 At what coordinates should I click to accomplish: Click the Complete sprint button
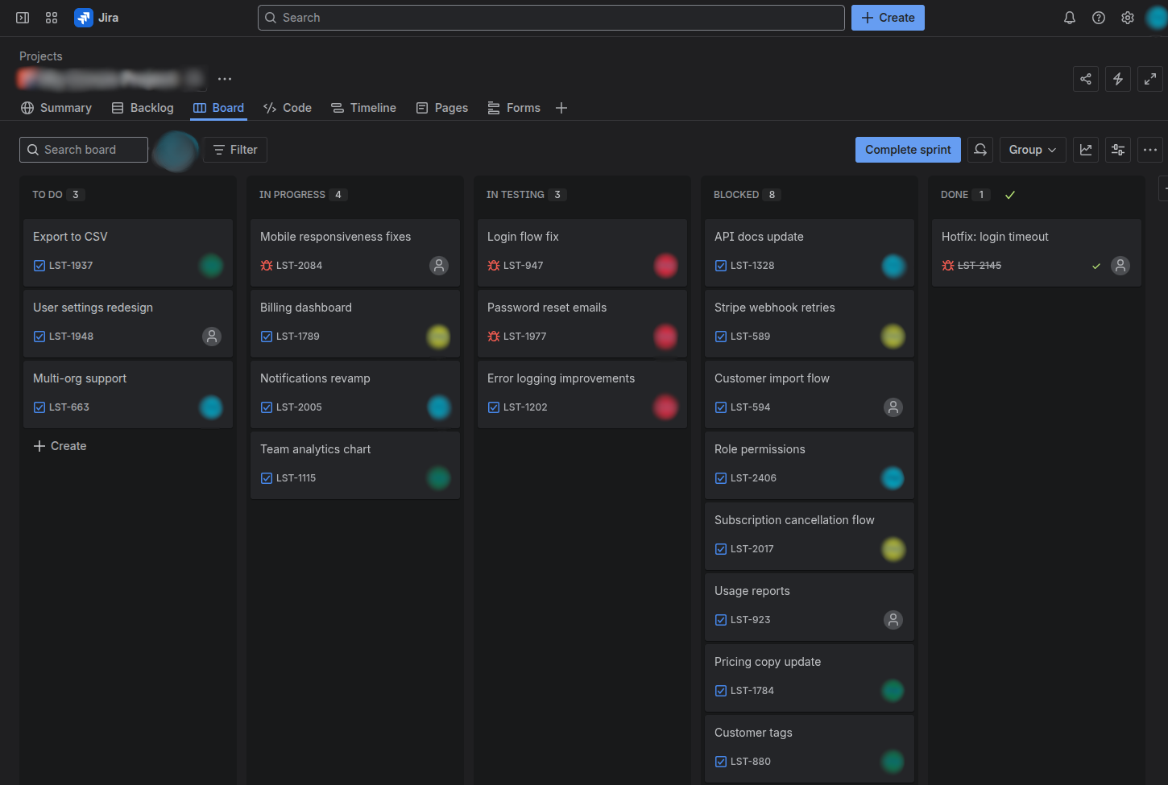[x=908, y=149]
